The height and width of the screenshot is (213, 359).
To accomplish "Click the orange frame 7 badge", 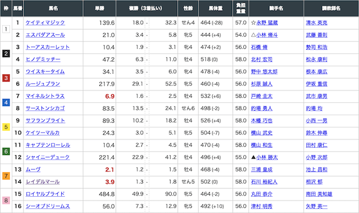I will (6, 176).
